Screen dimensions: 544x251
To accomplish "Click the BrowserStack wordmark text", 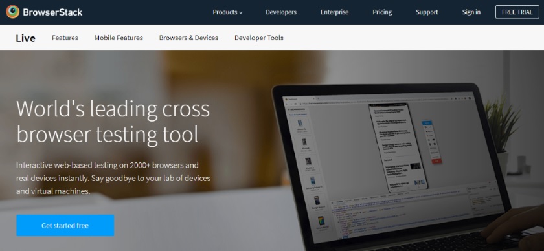I will [x=52, y=12].
